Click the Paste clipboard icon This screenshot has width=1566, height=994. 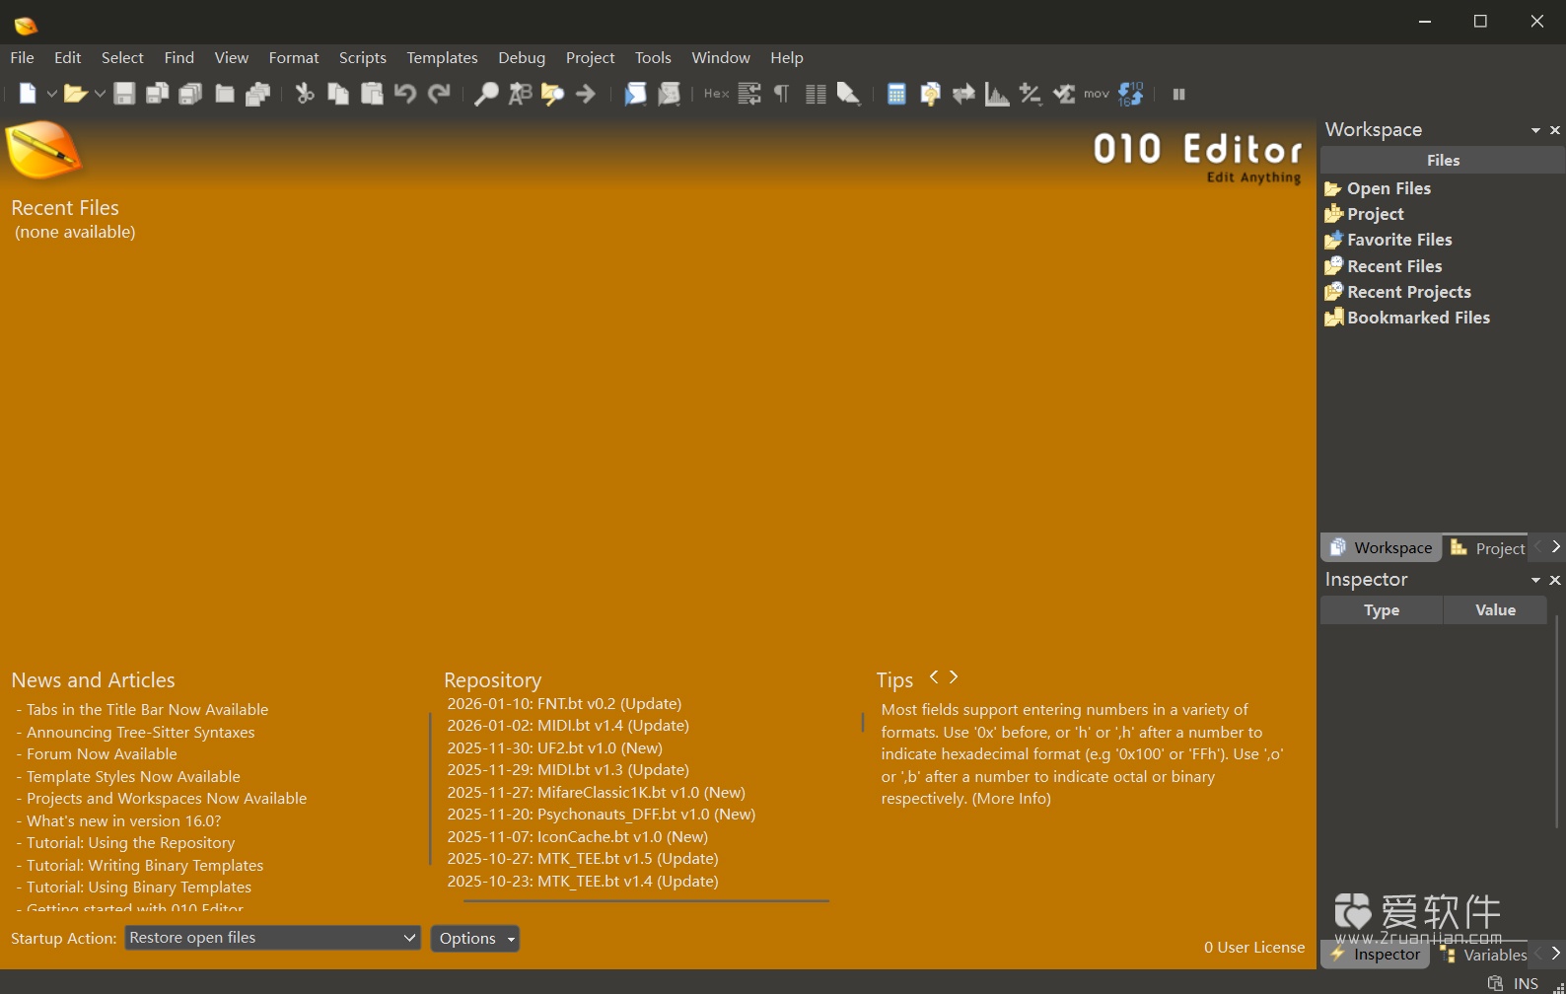(372, 94)
